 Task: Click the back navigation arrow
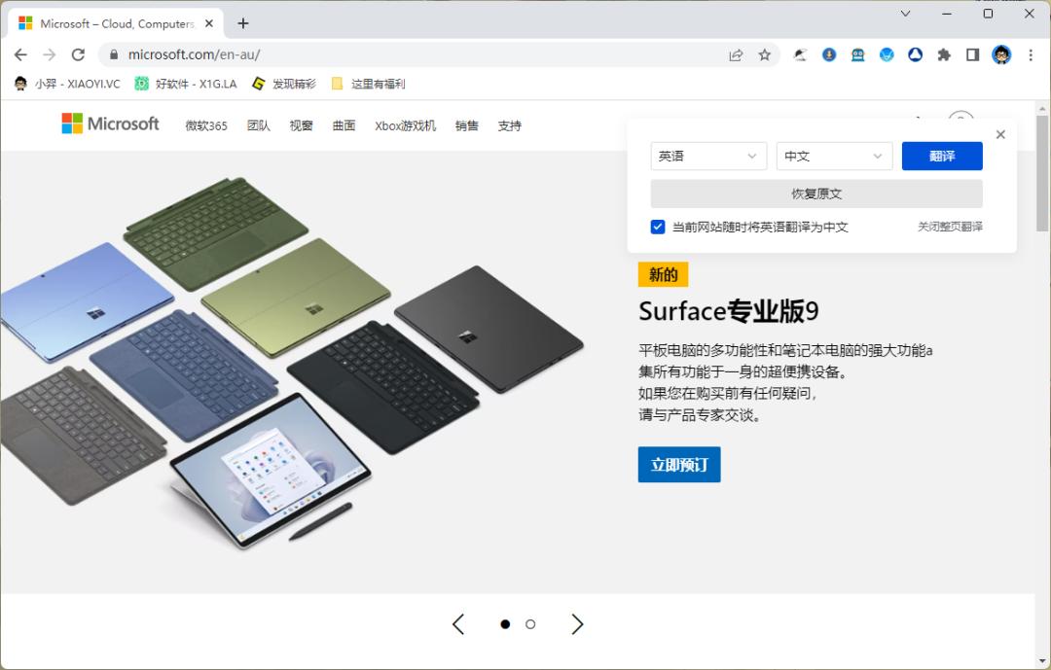coord(20,55)
